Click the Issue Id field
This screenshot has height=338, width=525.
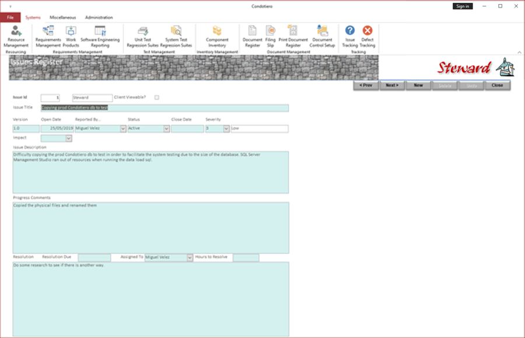pos(50,98)
